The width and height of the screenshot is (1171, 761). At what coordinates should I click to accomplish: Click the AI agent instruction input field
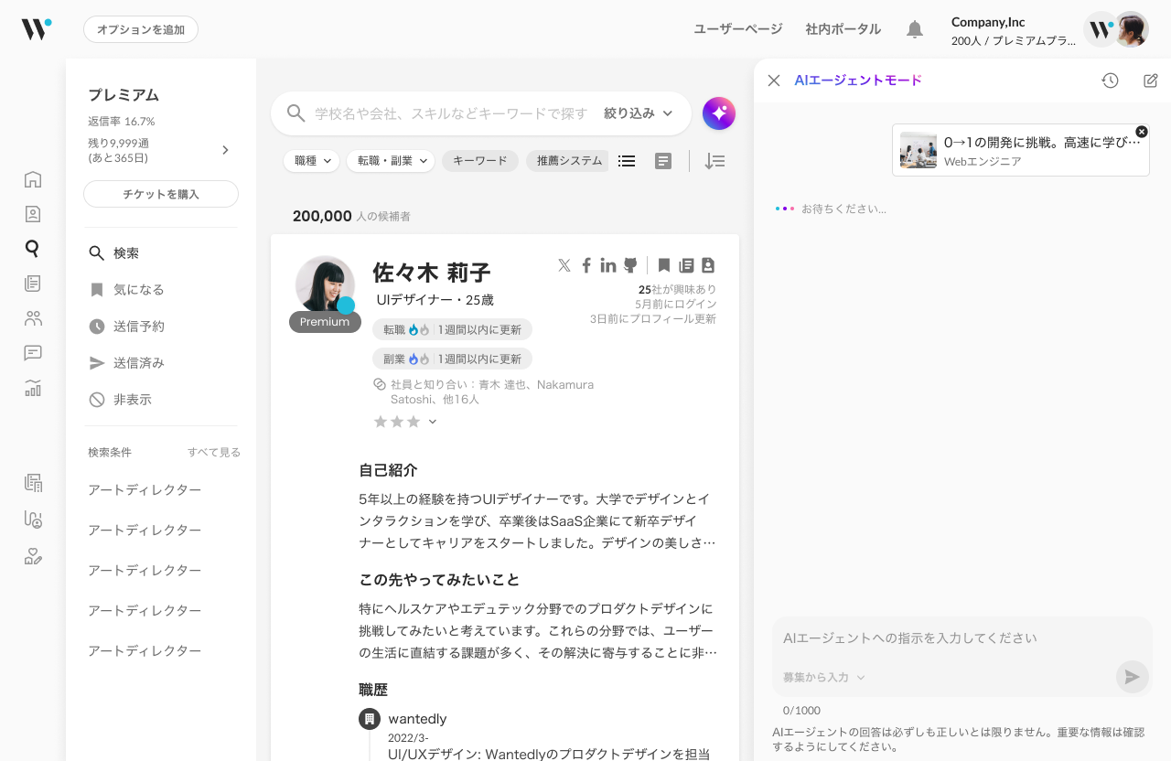pos(961,638)
